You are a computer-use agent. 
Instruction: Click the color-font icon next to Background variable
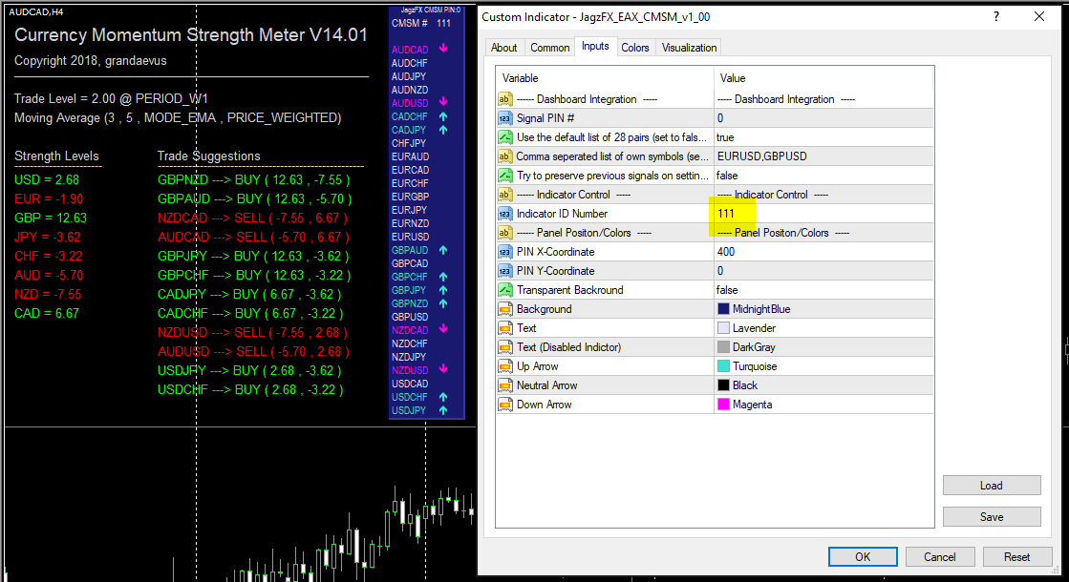[505, 307]
